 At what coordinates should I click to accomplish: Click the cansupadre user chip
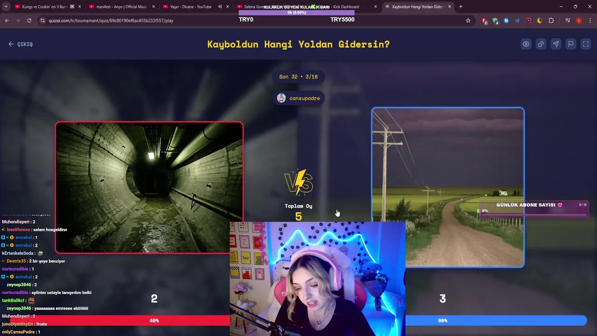[x=298, y=98]
